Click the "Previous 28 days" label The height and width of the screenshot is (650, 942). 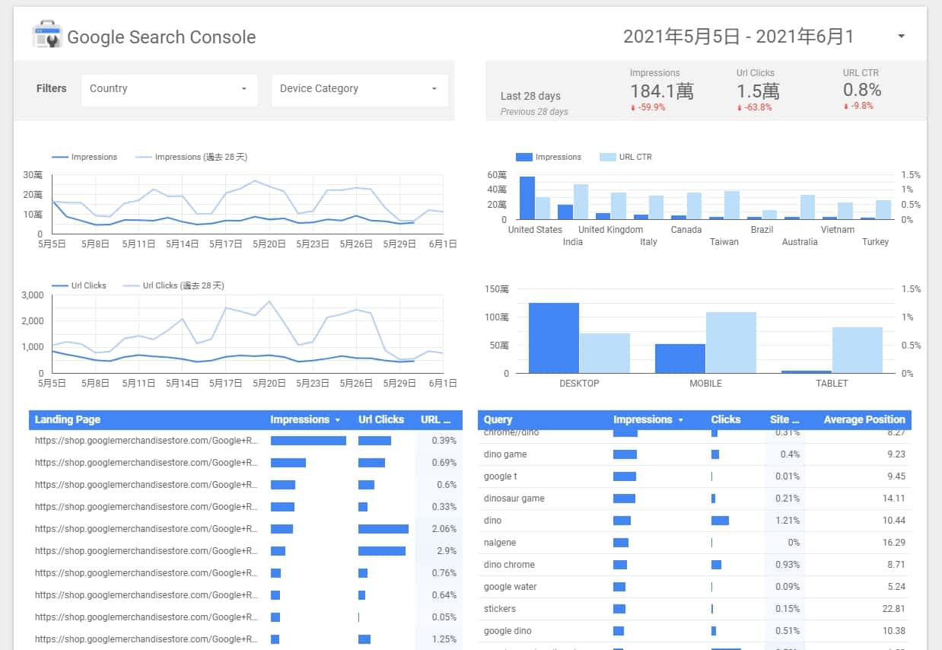pyautogui.click(x=534, y=112)
